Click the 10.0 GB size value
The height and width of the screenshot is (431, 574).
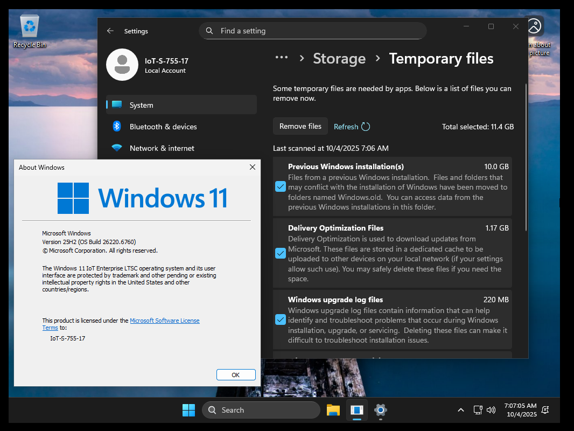tap(496, 166)
